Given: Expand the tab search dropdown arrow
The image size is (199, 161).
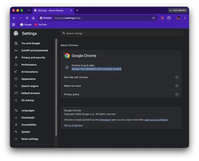Looking at the screenshot, I should click(x=29, y=10).
